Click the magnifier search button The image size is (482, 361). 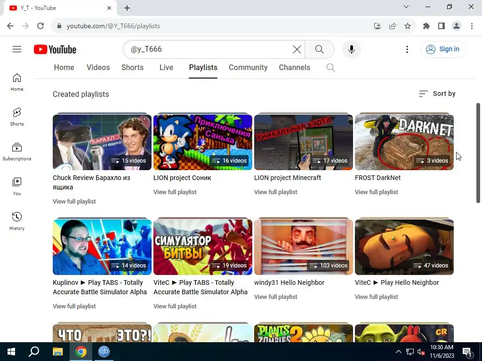(320, 49)
